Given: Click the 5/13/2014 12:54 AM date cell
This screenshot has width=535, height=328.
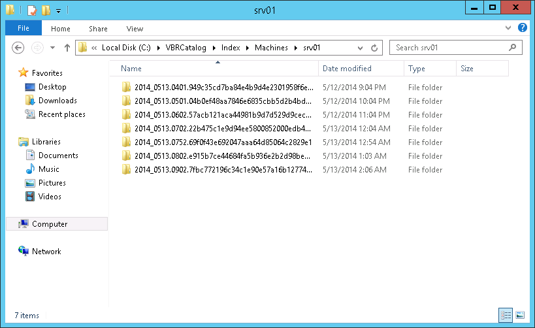Looking at the screenshot, I should coord(356,142).
